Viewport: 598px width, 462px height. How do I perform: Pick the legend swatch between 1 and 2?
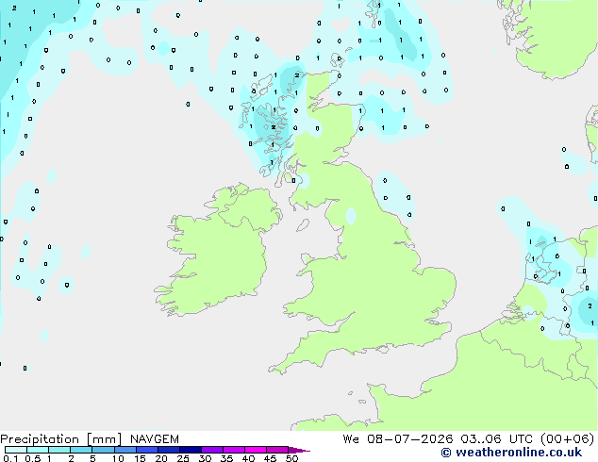pyautogui.click(x=59, y=450)
